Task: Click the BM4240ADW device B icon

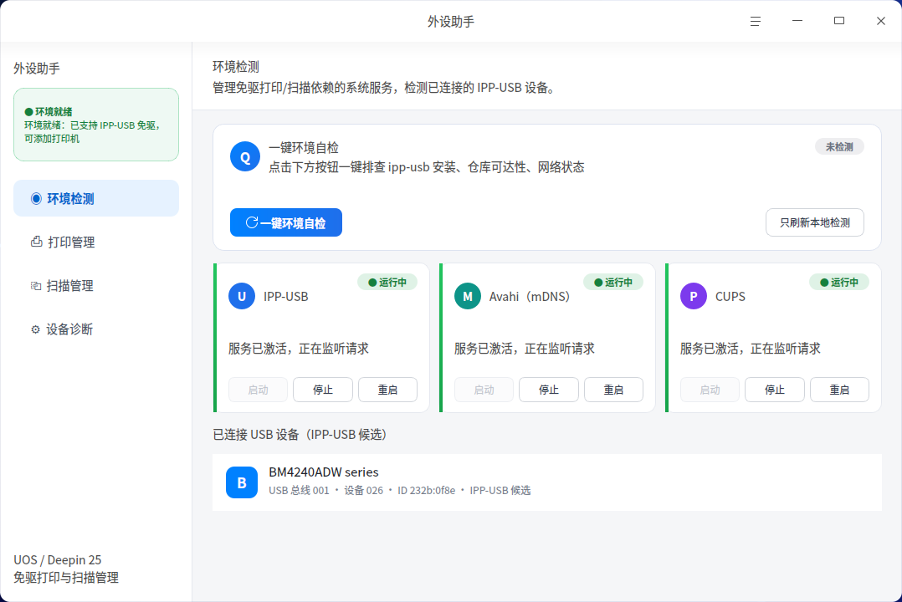Action: coord(242,482)
